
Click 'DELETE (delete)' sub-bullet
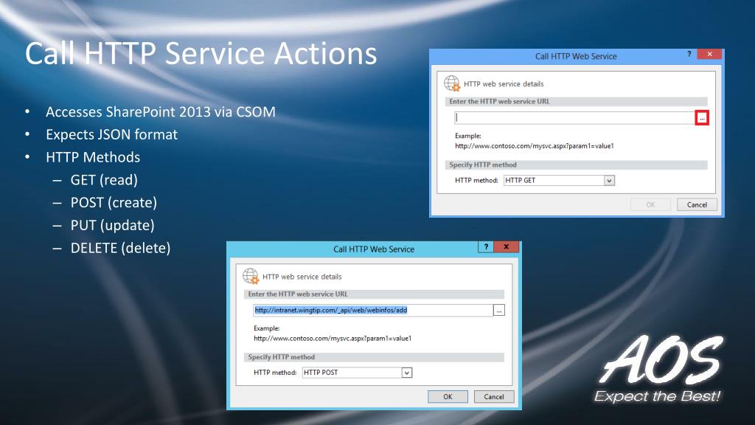pyautogui.click(x=120, y=248)
